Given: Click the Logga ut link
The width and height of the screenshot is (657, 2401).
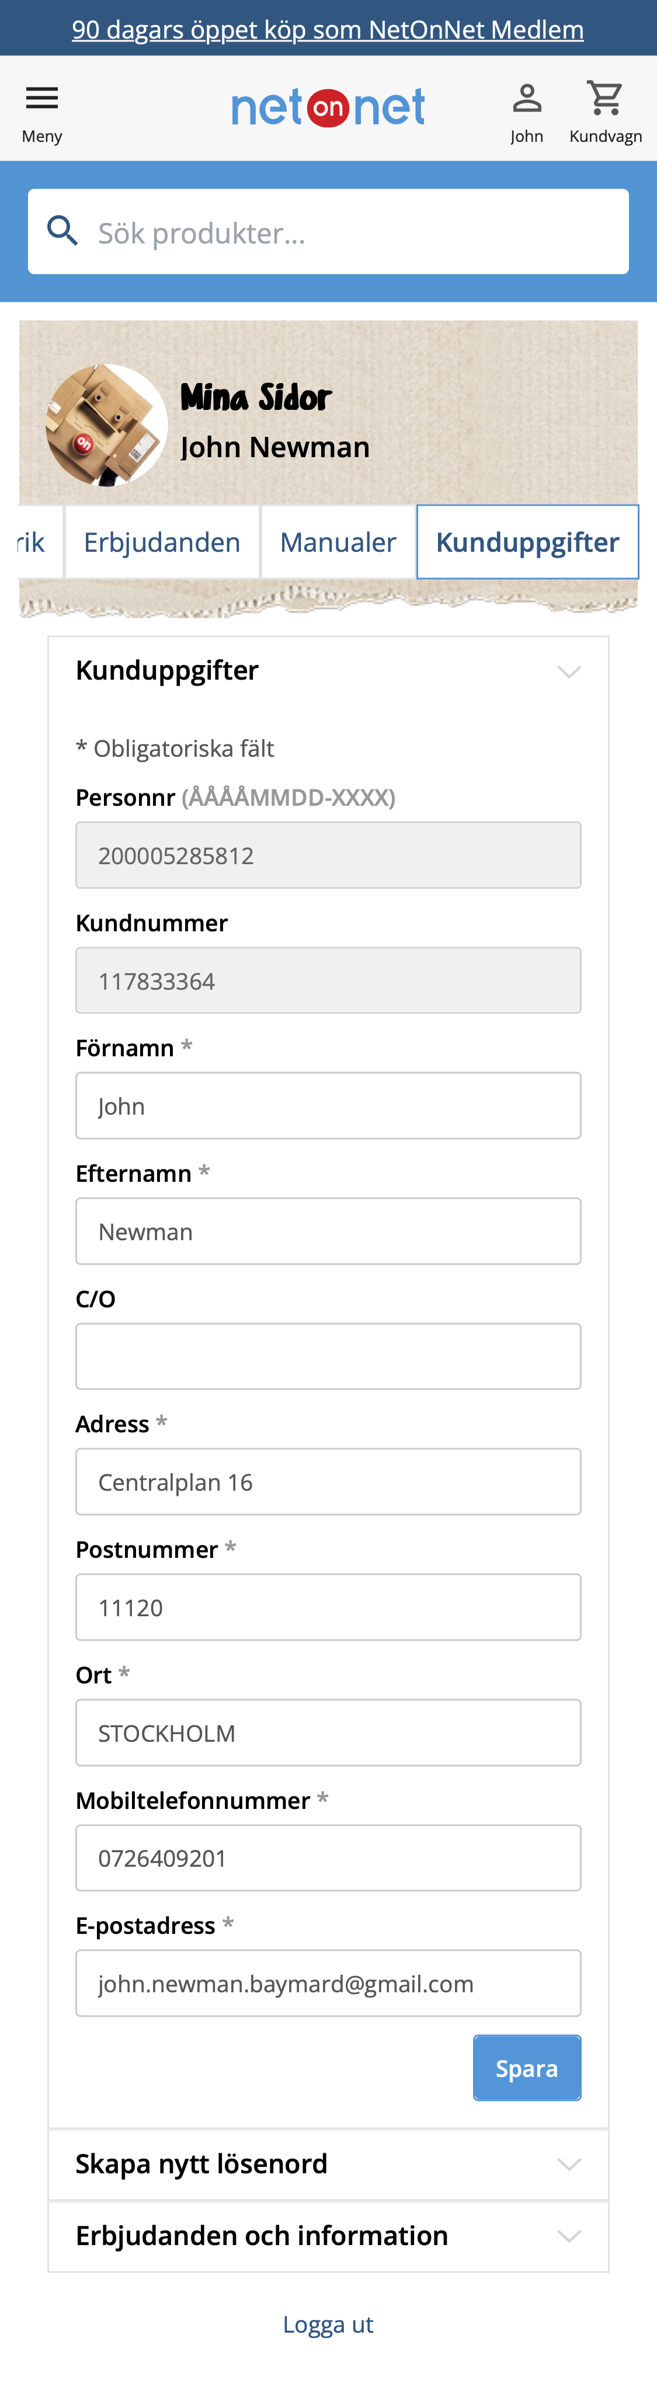Looking at the screenshot, I should [328, 2324].
